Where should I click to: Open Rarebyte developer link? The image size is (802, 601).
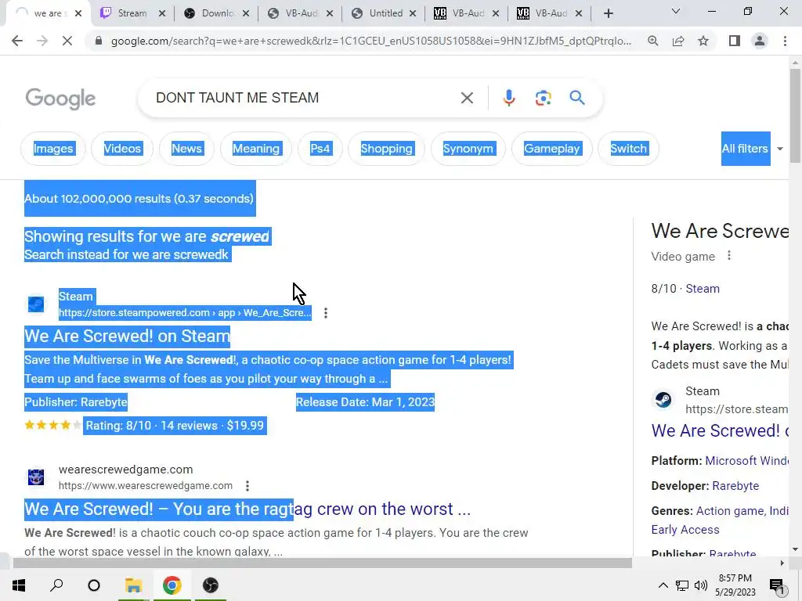point(735,486)
